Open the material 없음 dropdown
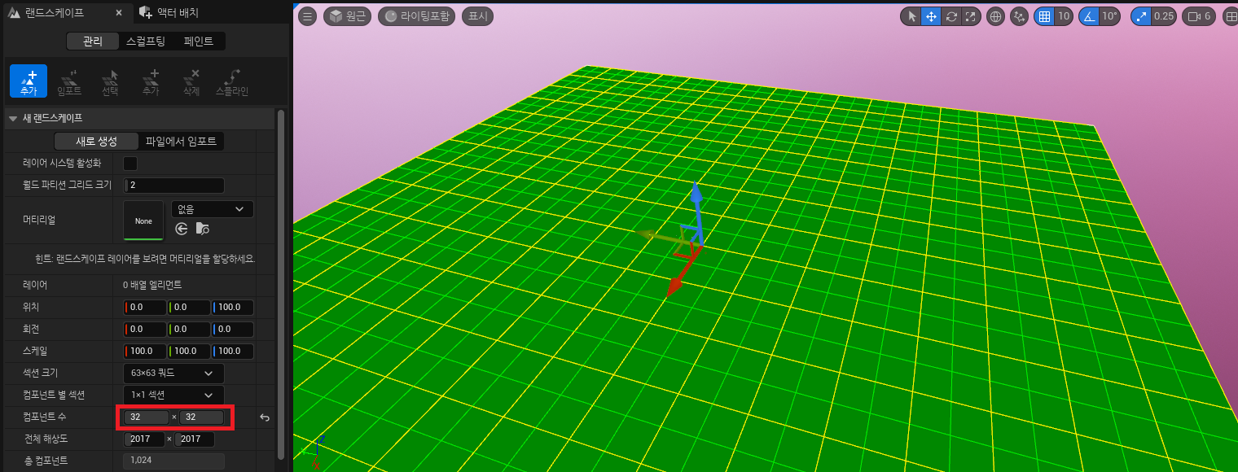The height and width of the screenshot is (472, 1238). 213,209
